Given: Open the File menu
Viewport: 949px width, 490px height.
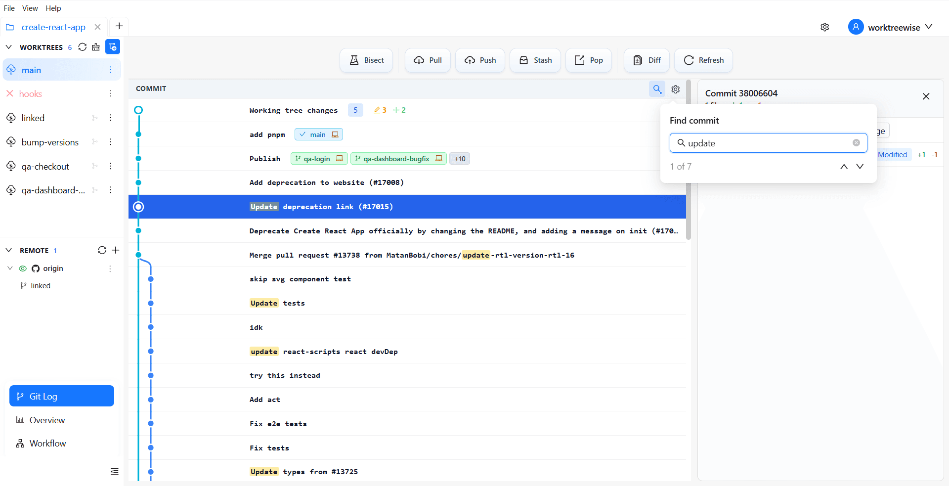Looking at the screenshot, I should [x=9, y=8].
